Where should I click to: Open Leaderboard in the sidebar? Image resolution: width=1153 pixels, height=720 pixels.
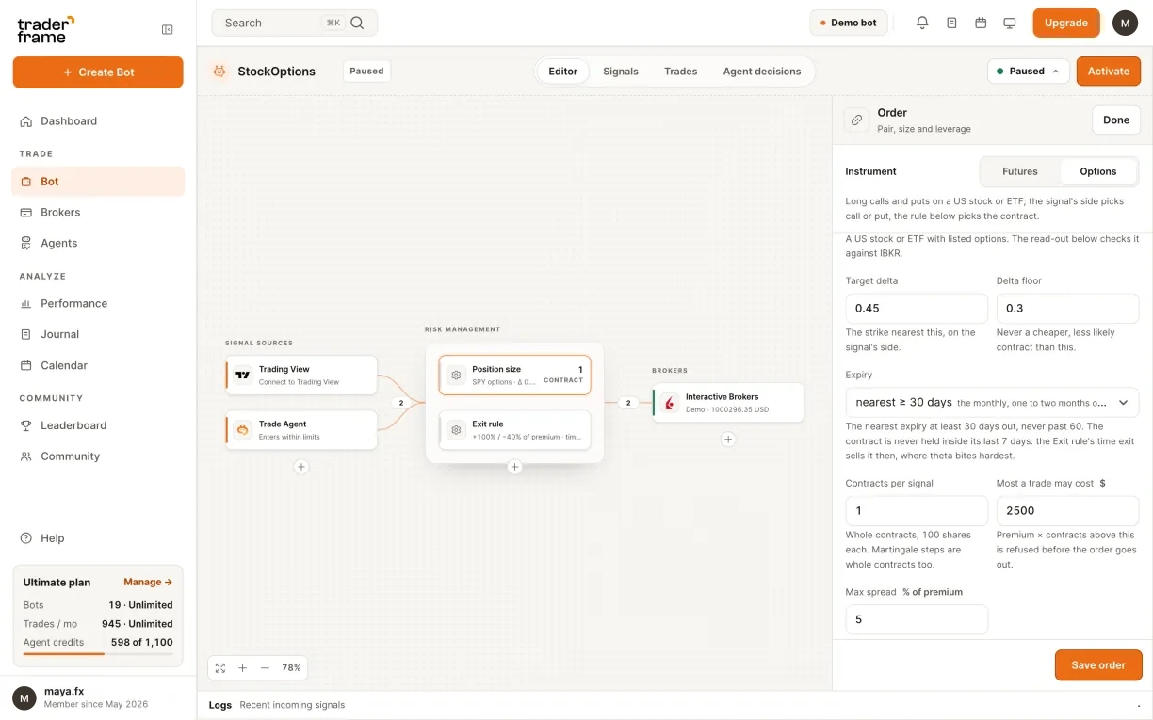(98, 425)
